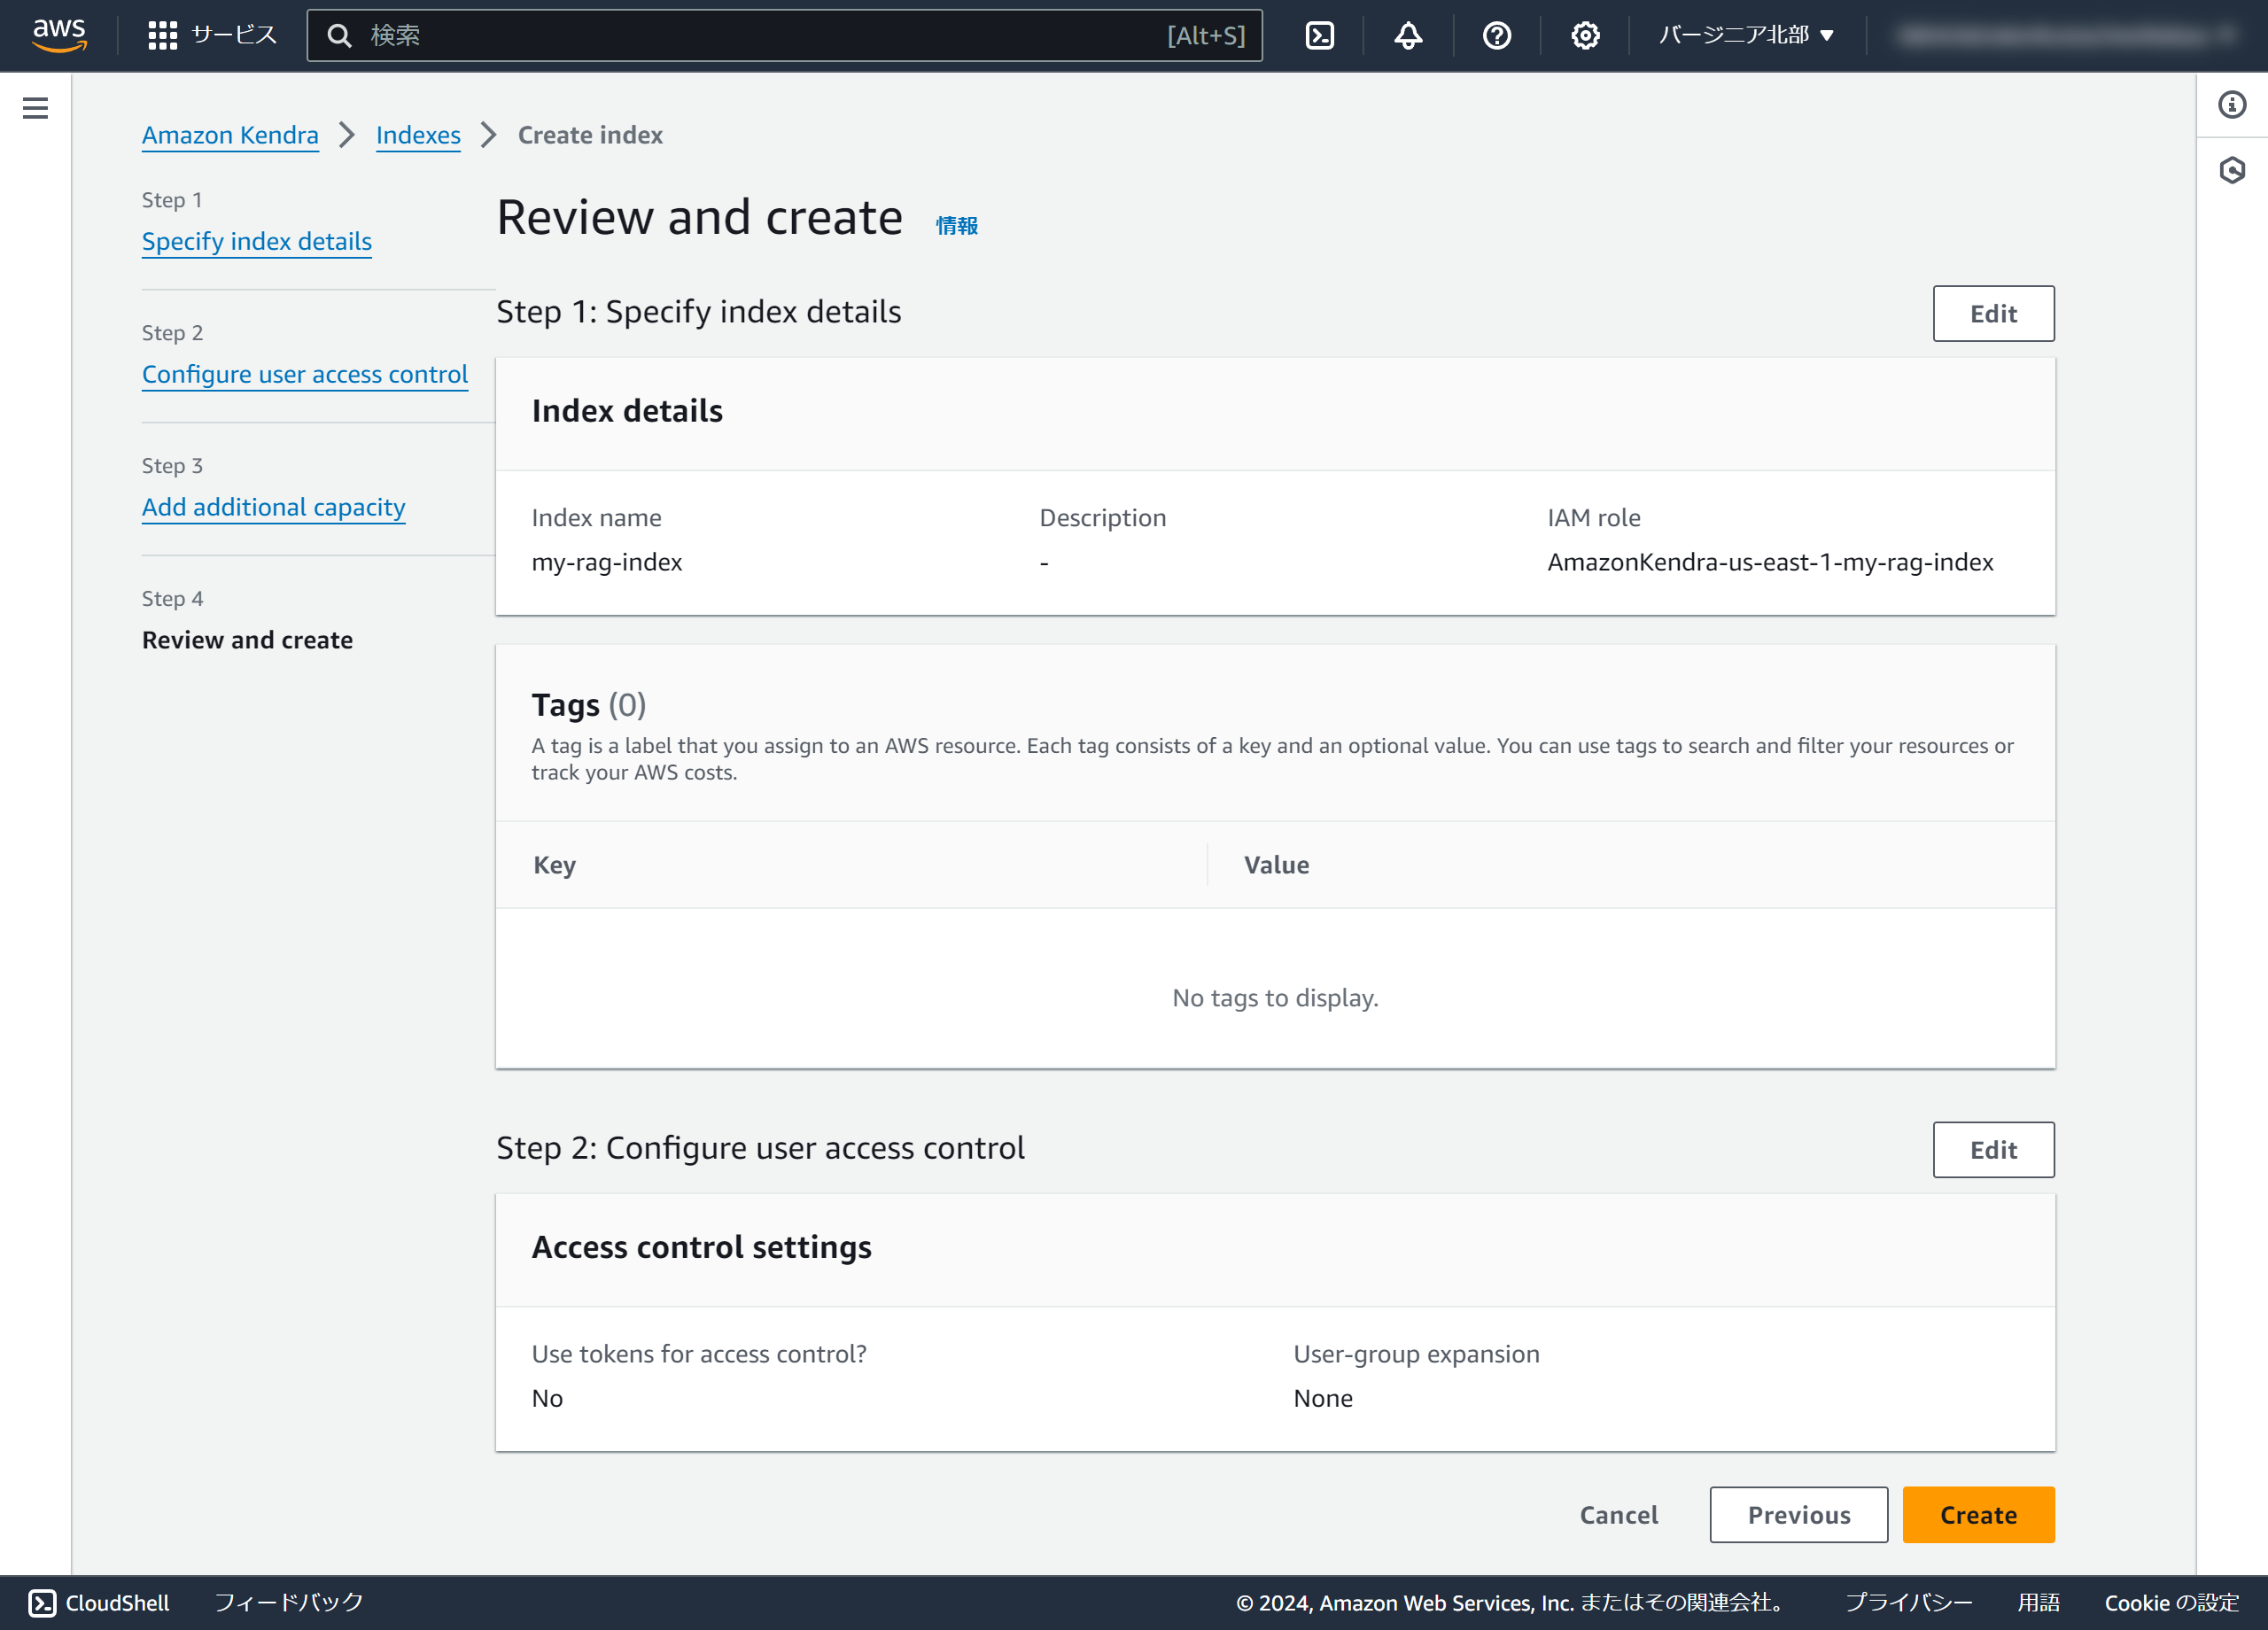This screenshot has width=2268, height=1630.
Task: Launch CloudShell from top navigation icon
Action: tap(1319, 36)
